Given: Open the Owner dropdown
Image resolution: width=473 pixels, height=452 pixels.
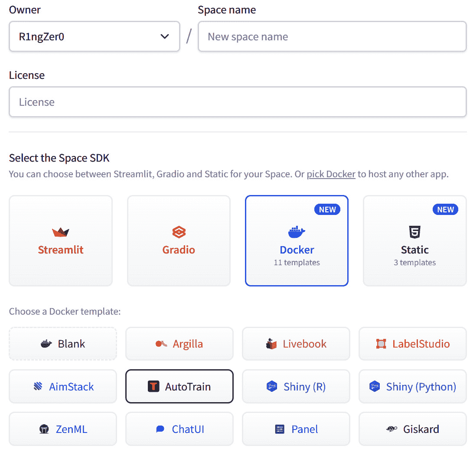Looking at the screenshot, I should point(94,37).
